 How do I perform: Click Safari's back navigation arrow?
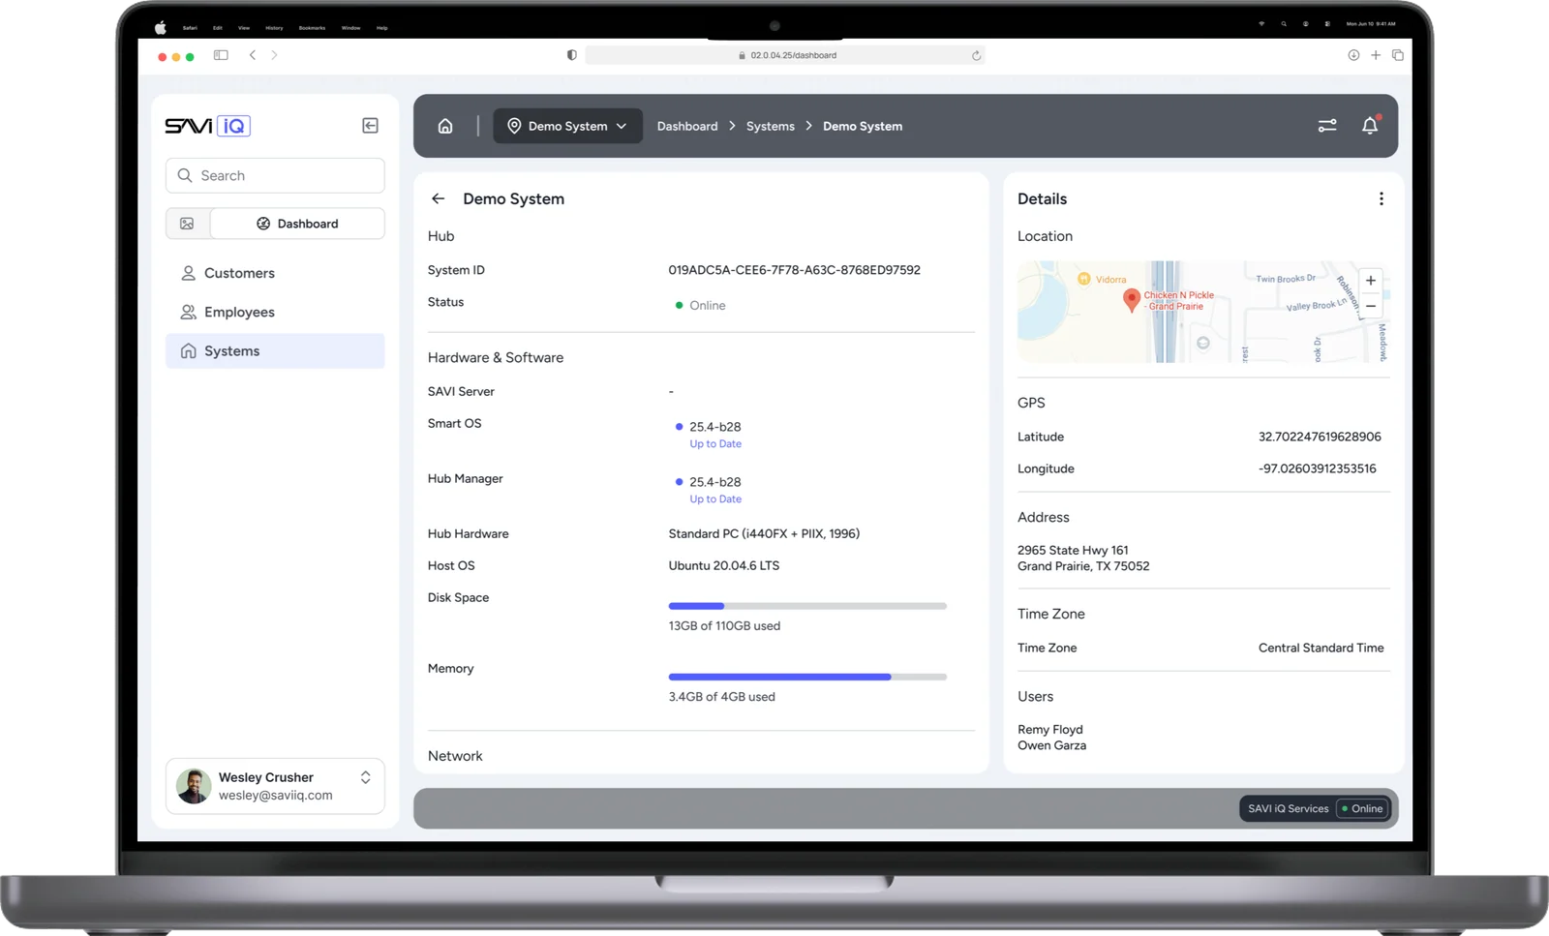click(253, 55)
